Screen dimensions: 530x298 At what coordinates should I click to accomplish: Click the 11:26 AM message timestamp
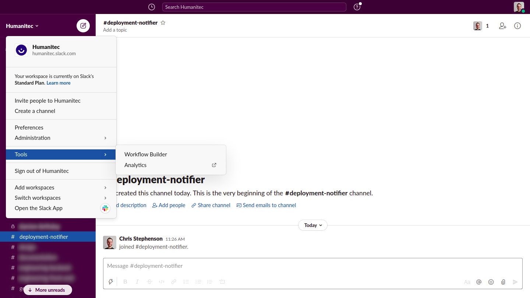point(175,239)
